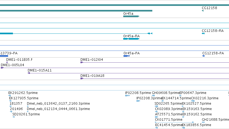This screenshot has height=129, width=229.
Task: Select the SD20261.5prime EST glyph
Action: (13, 117)
